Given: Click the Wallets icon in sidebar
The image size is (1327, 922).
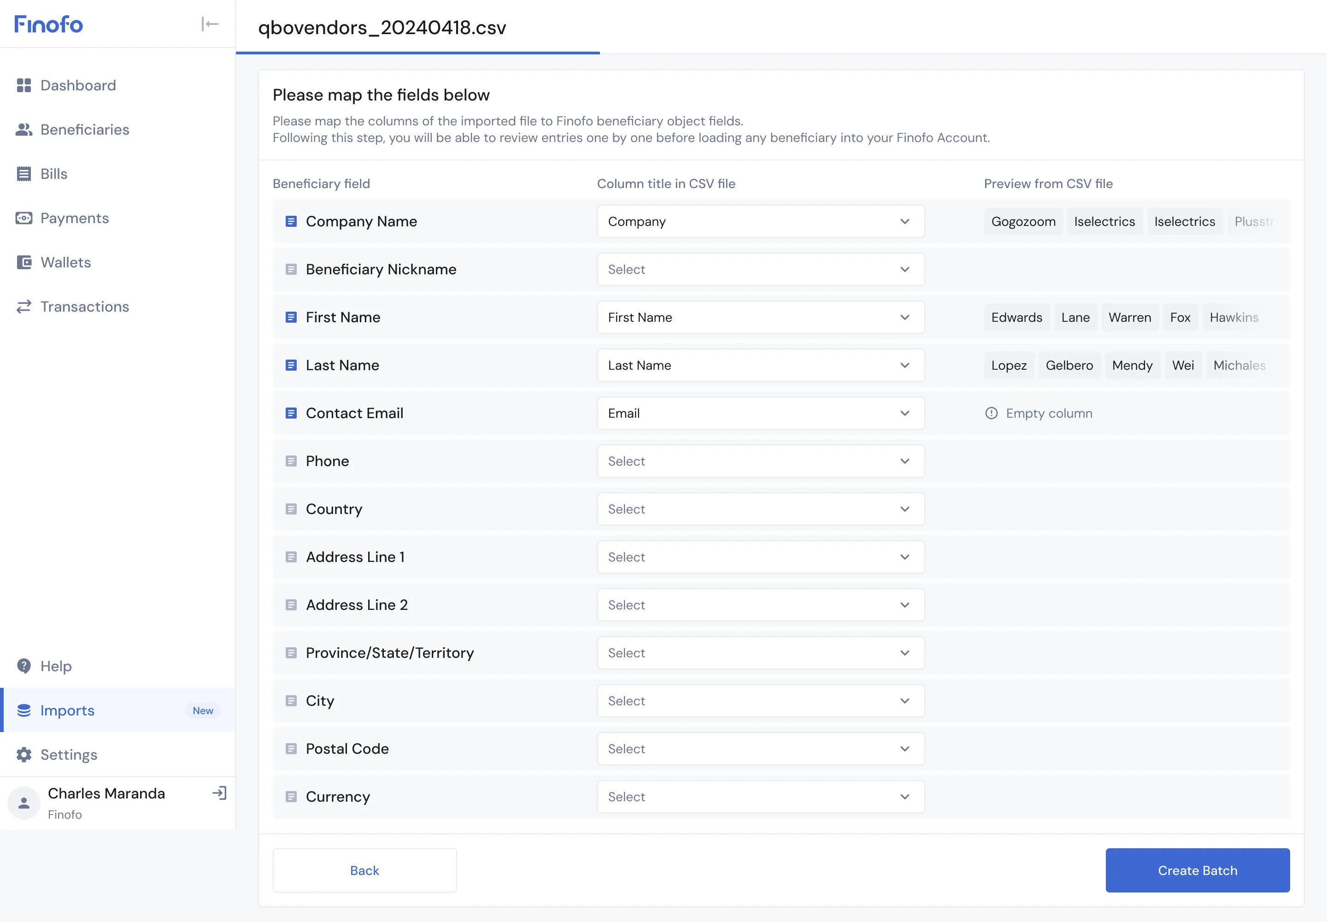Looking at the screenshot, I should [23, 262].
